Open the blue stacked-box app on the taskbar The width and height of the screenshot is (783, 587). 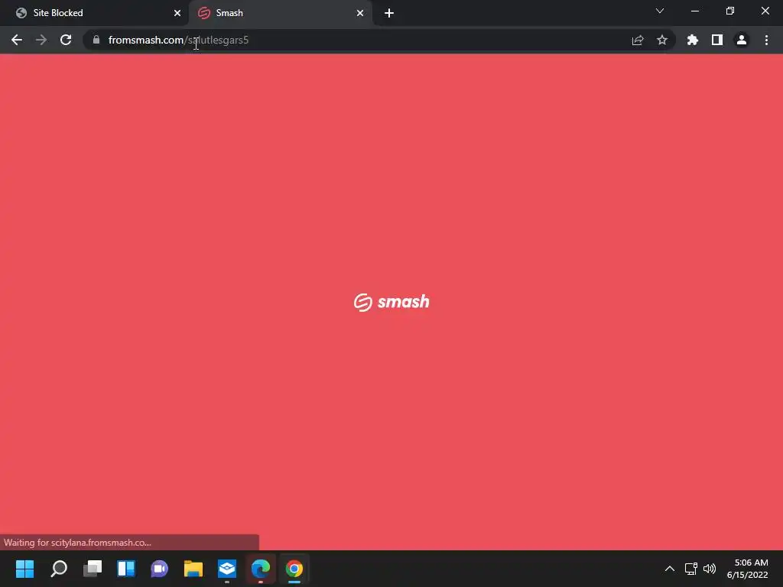pos(226,569)
